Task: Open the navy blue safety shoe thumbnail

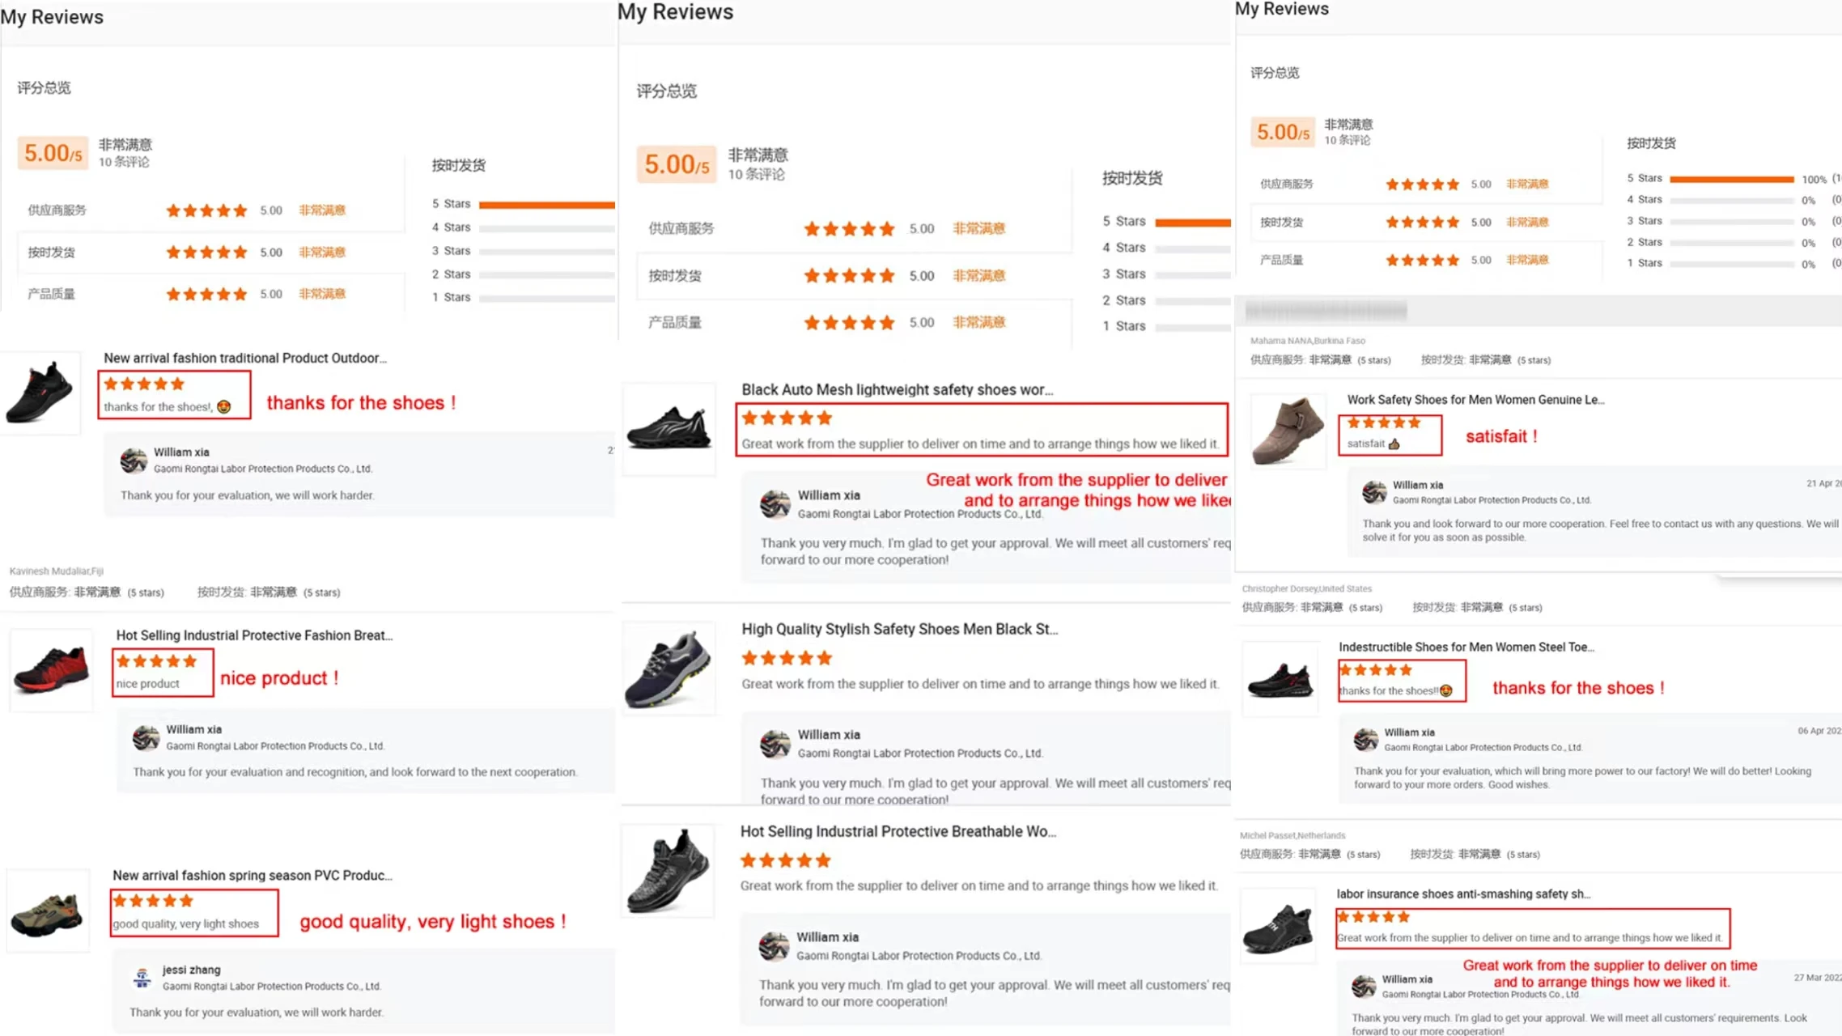Action: [668, 669]
